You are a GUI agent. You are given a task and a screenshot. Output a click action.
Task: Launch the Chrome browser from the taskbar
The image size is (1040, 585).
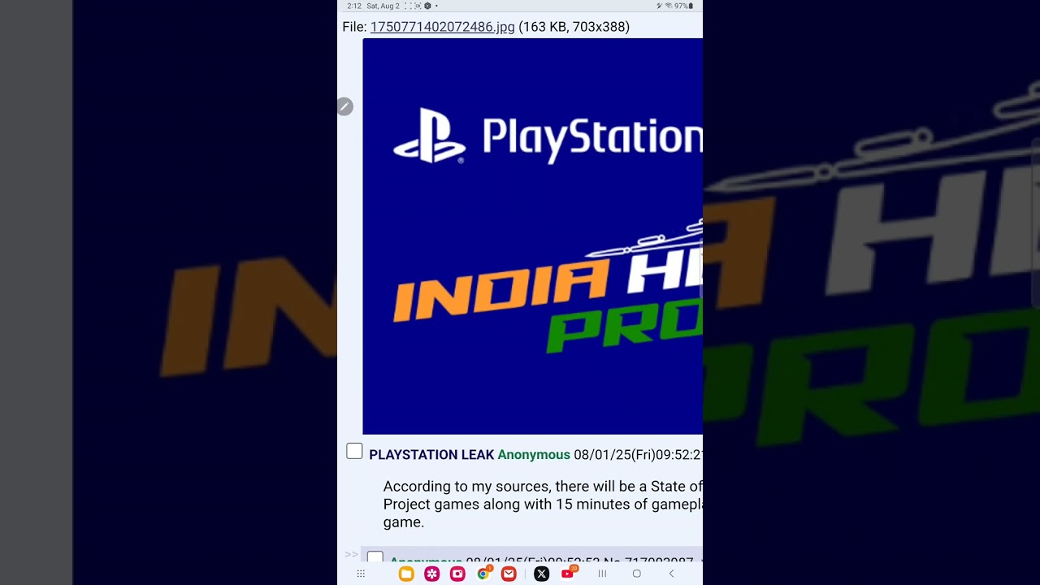coord(483,574)
